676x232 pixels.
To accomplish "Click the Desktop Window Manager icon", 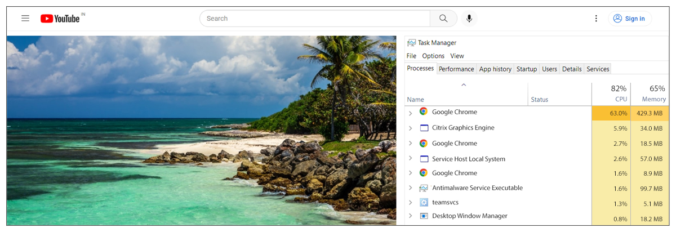I will [424, 216].
